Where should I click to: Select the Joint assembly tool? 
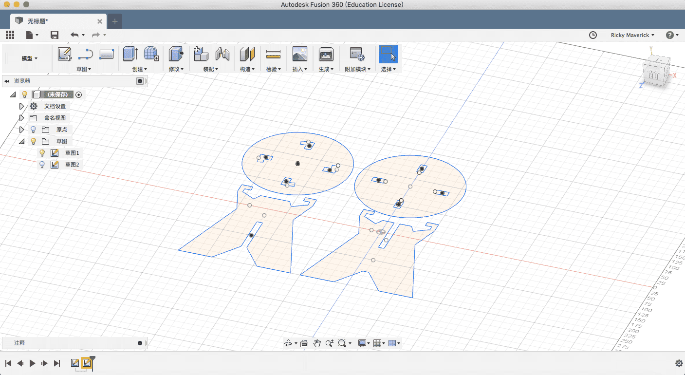coord(222,54)
